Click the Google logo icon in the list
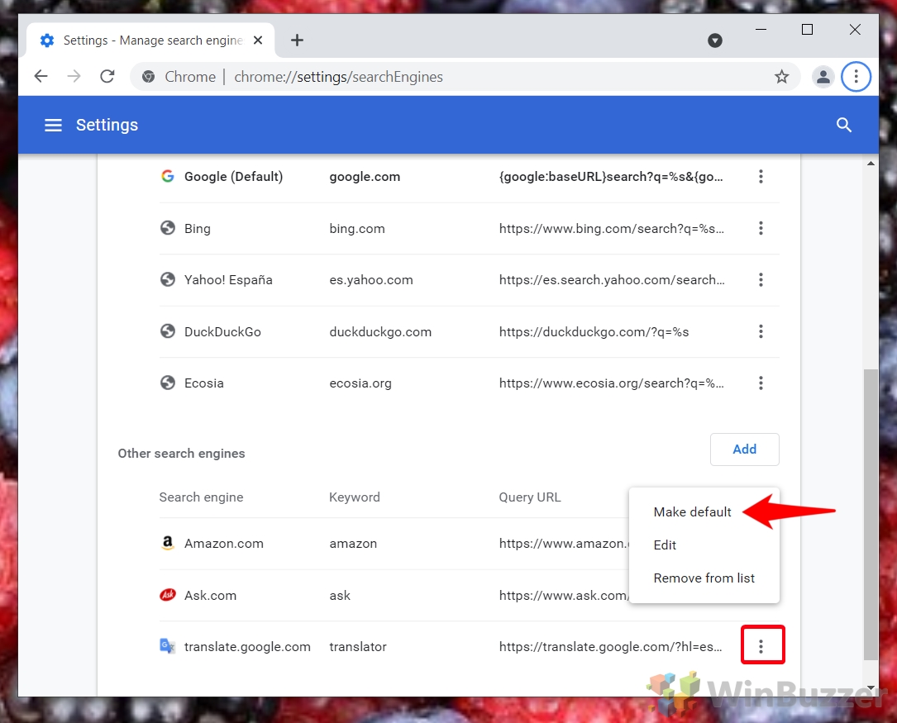Viewport: 897px width, 723px height. pyautogui.click(x=167, y=176)
